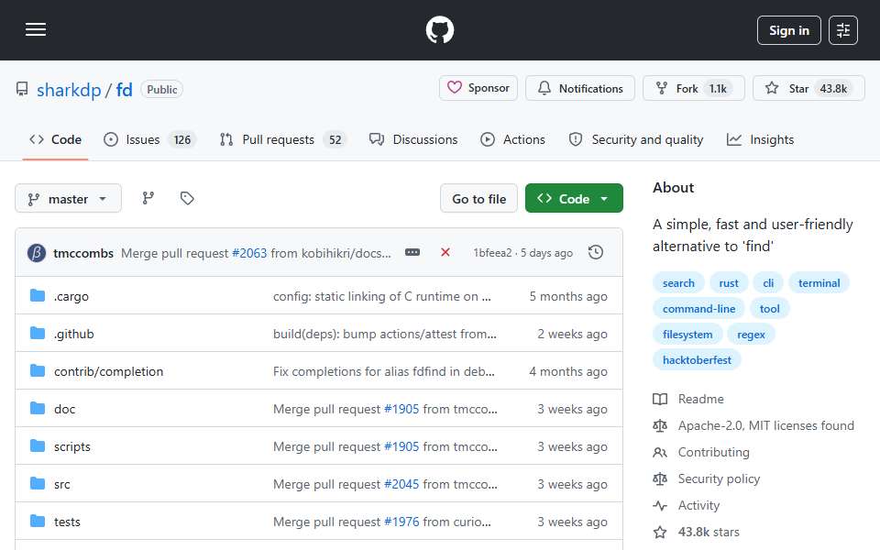Open tmccombs author link
The height and width of the screenshot is (550, 880).
83,253
